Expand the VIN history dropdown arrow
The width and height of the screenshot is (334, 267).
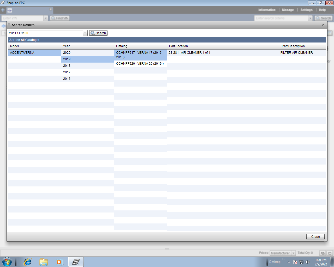(46, 18)
